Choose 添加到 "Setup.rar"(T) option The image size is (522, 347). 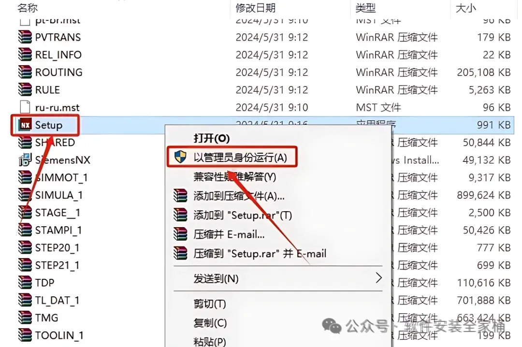[x=243, y=215]
